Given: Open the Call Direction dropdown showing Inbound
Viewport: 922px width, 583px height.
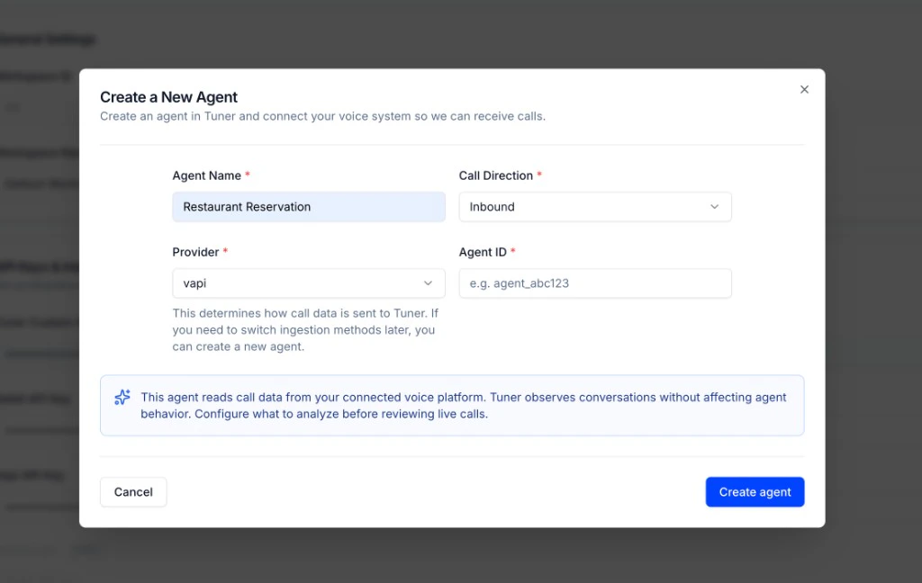Looking at the screenshot, I should (594, 207).
